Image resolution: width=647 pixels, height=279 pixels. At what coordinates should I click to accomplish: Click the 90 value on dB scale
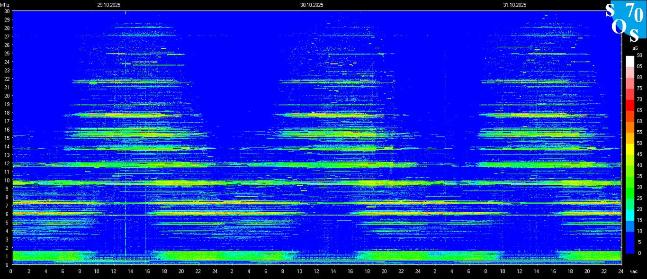[x=639, y=55]
